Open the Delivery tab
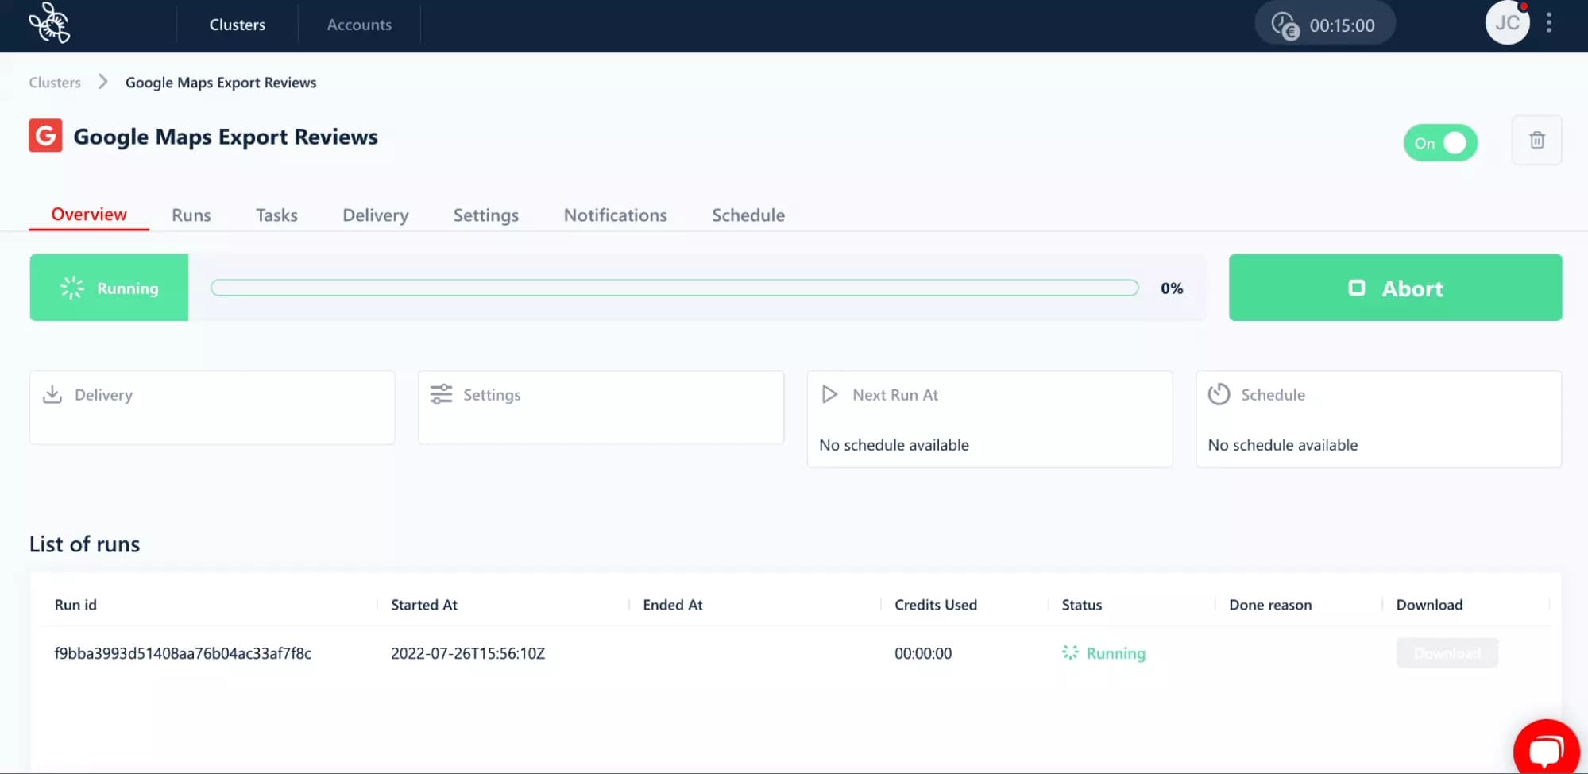The image size is (1588, 774). 375,215
